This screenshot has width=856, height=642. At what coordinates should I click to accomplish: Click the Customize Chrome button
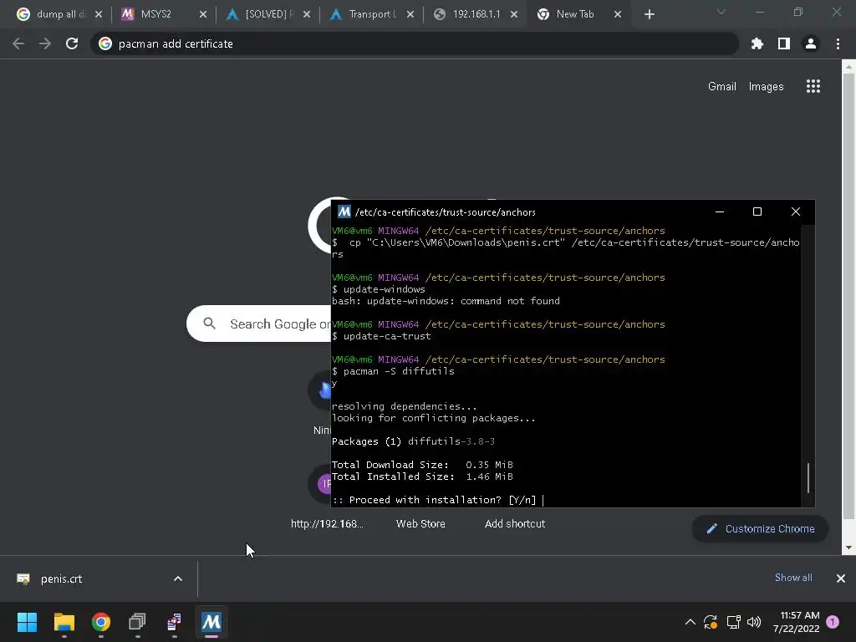tap(760, 528)
